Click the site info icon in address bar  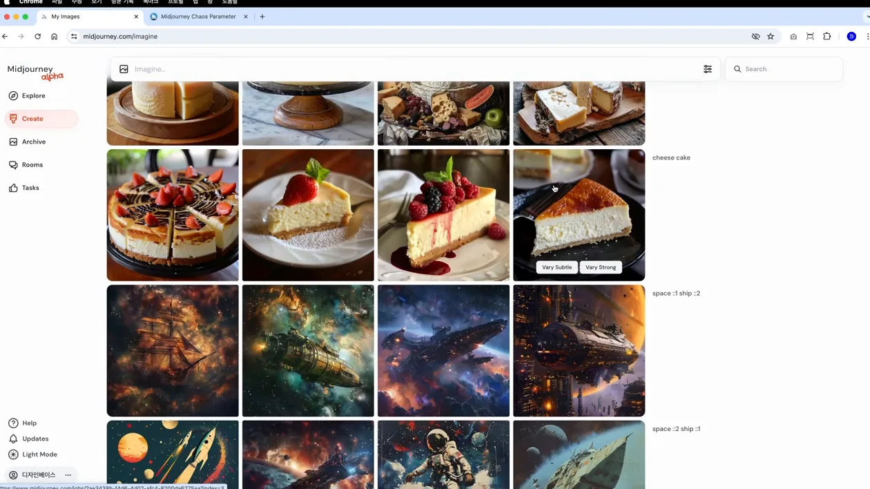pos(74,37)
